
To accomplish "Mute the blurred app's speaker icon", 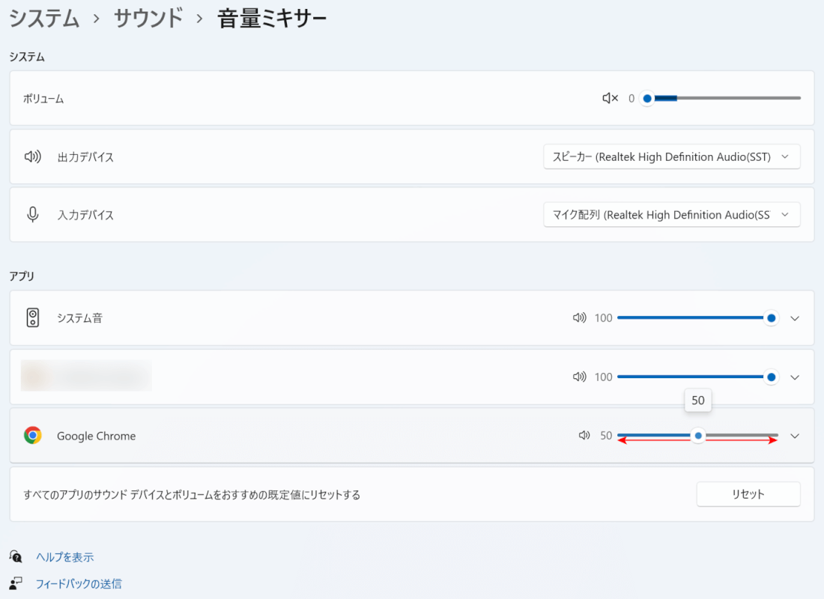I will click(x=579, y=377).
